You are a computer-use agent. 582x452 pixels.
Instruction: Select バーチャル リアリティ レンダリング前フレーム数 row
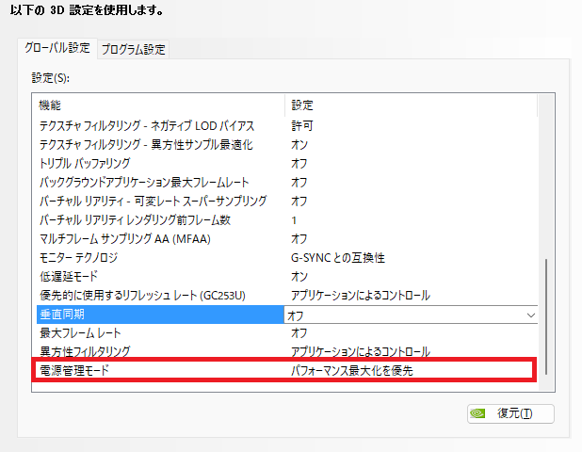pos(287,220)
